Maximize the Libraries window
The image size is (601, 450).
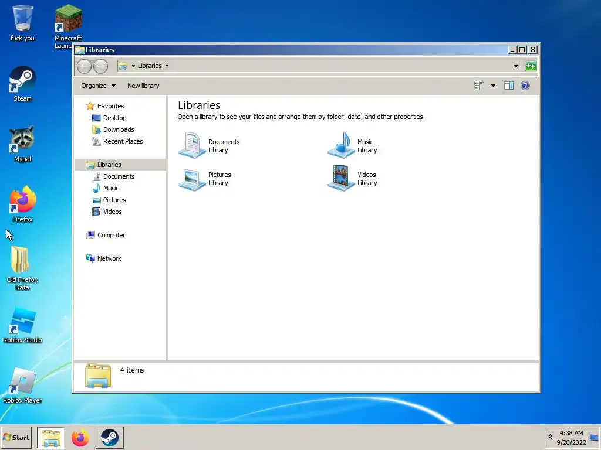click(522, 50)
